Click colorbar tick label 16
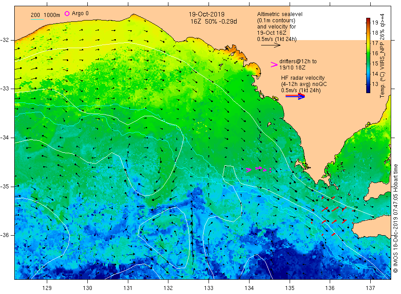 click(375, 53)
